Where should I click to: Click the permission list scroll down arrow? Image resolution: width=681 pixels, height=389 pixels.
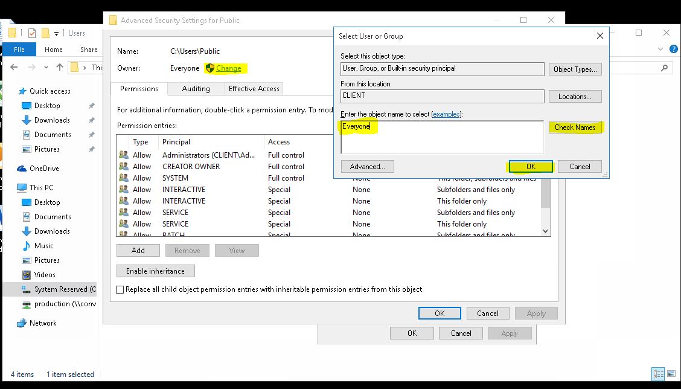tap(546, 232)
